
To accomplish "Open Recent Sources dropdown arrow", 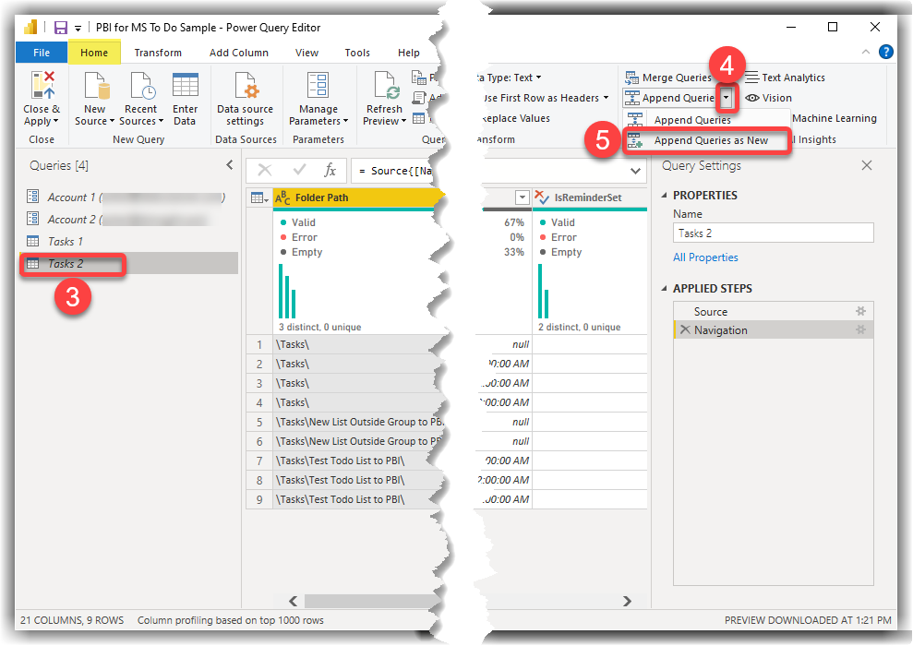I will coord(161,121).
